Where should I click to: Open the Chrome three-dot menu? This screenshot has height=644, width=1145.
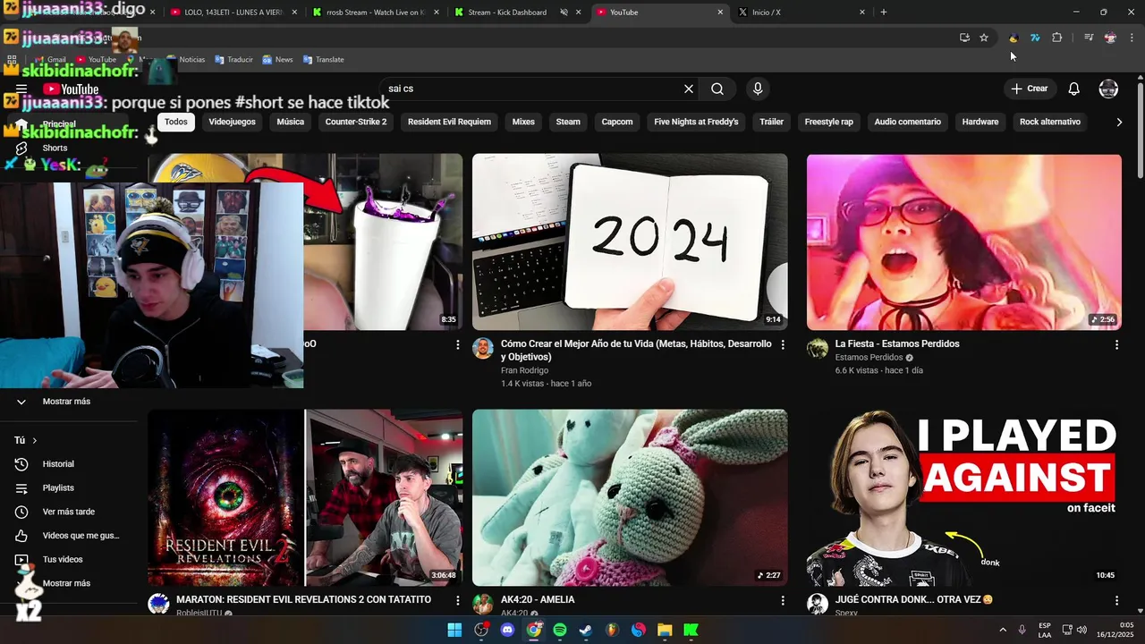[1132, 38]
